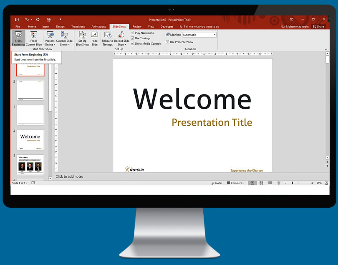Toggle the Notes pane button
Screen dimensions: 338x265
217,183
